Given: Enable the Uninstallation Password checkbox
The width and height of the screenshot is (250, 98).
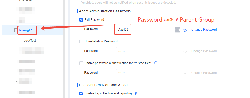Looking at the screenshot, I should pyautogui.click(x=81, y=42).
